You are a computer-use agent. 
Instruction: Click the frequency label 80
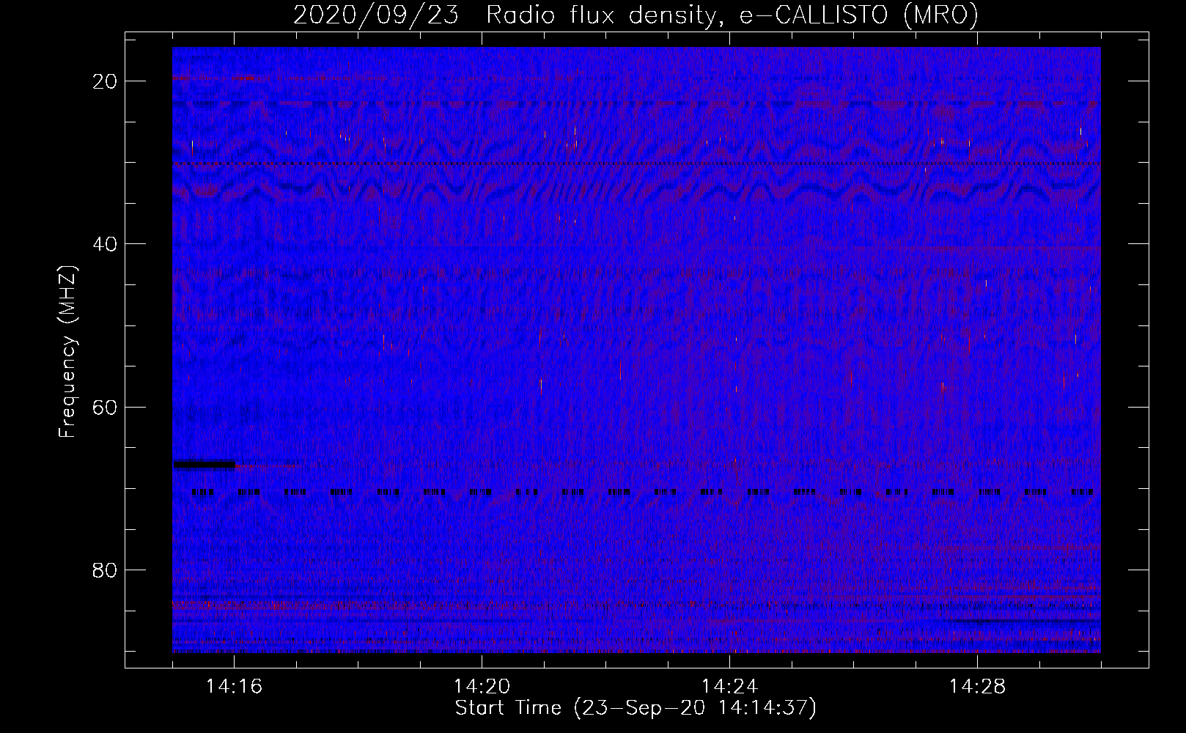click(x=106, y=570)
